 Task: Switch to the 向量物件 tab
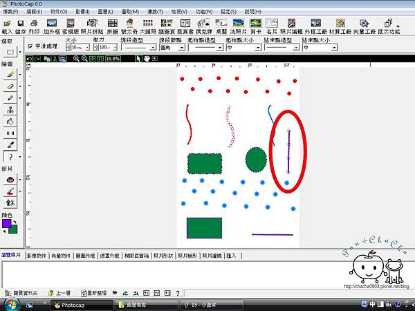pyautogui.click(x=61, y=256)
